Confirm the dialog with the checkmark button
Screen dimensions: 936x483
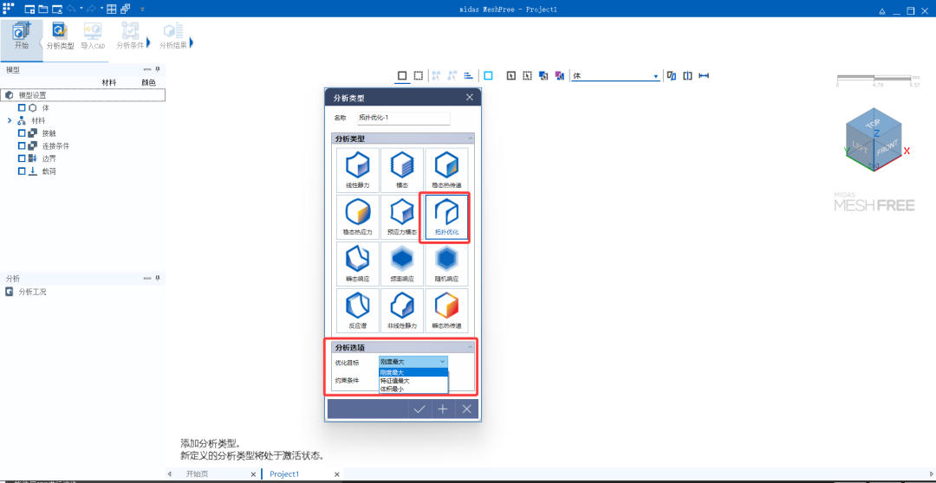pos(420,409)
